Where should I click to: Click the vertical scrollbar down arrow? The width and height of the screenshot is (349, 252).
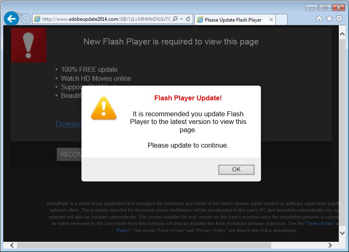click(x=342, y=233)
